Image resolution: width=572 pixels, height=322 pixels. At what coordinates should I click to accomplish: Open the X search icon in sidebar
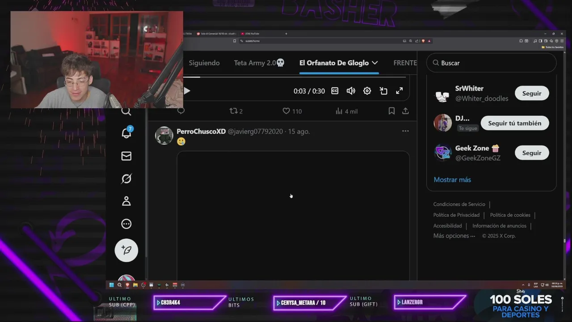coord(126,111)
